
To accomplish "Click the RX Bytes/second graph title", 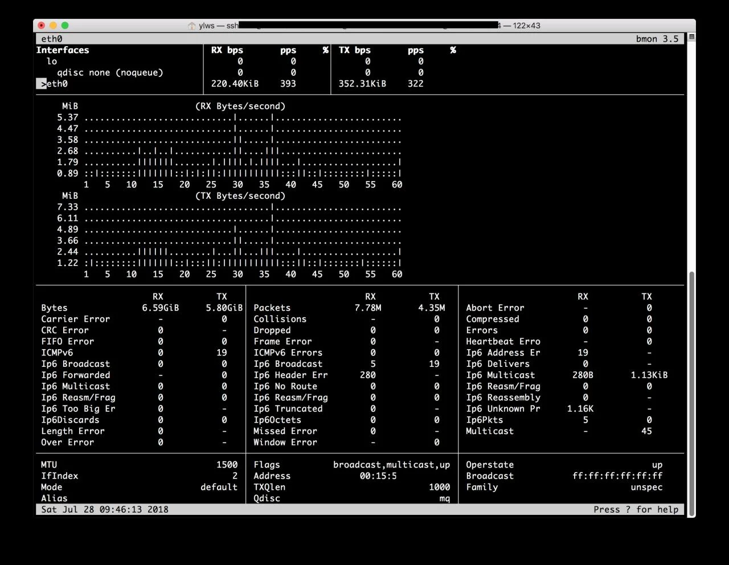I will click(240, 107).
